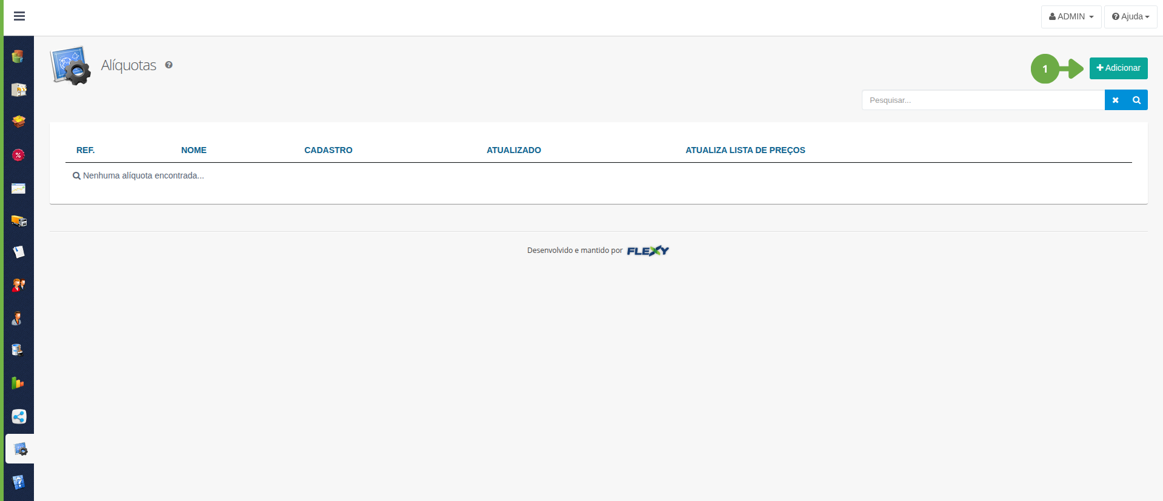
Task: Click the blue share icon in sidebar
Action: pos(19,416)
